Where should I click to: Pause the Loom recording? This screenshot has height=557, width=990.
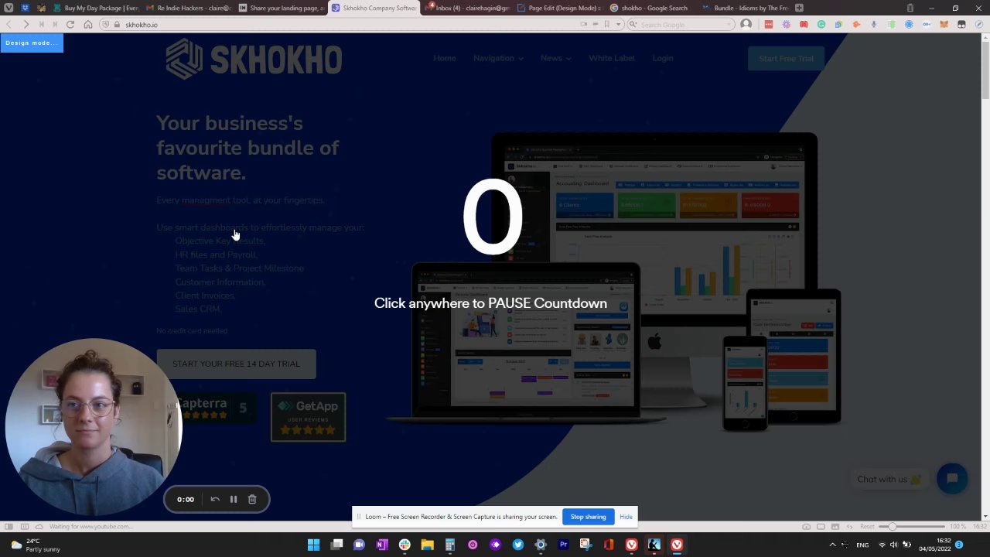click(x=234, y=499)
